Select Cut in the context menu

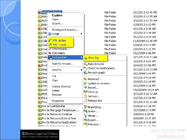click(54, 76)
